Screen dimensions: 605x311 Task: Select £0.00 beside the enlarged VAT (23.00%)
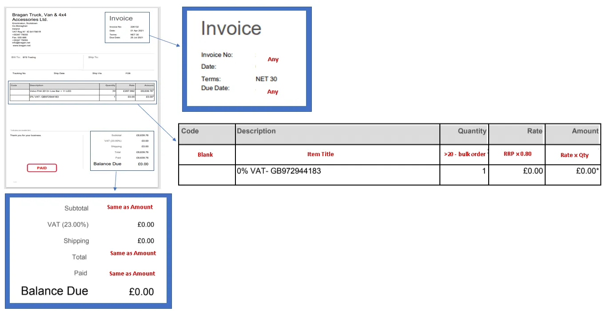[146, 224]
